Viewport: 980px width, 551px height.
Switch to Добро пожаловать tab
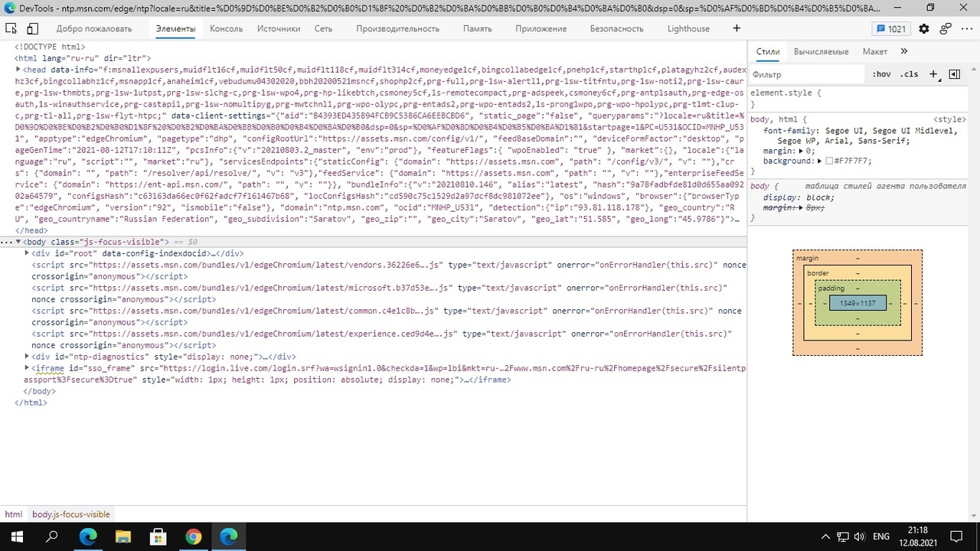(94, 28)
